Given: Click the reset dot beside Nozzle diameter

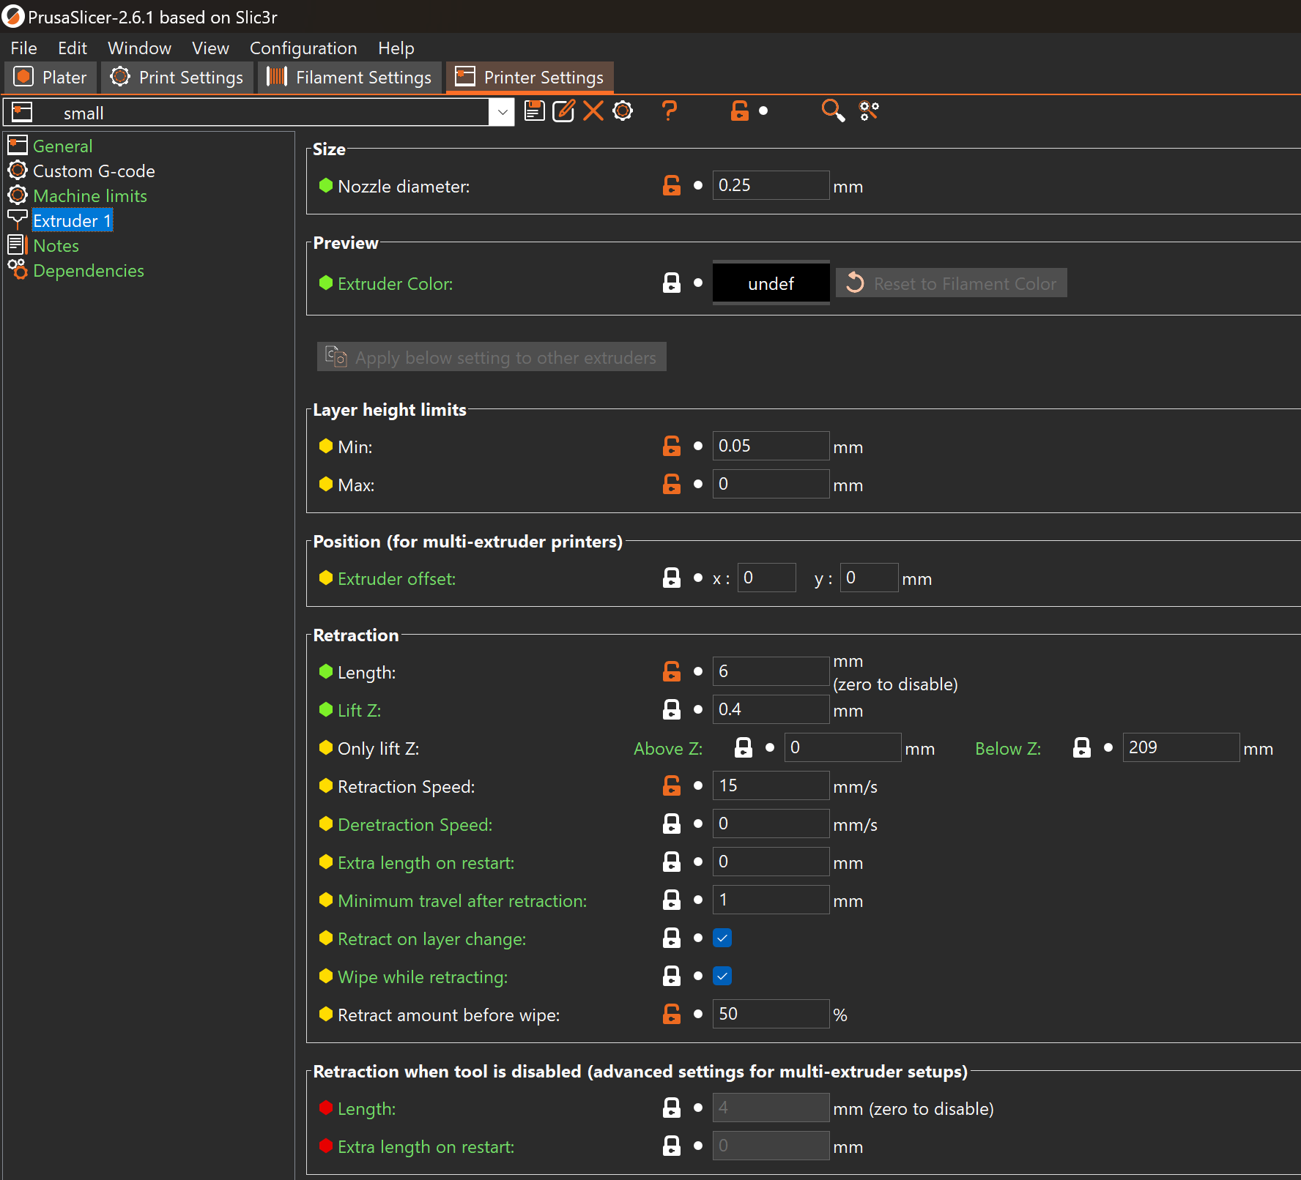Looking at the screenshot, I should click(x=698, y=186).
